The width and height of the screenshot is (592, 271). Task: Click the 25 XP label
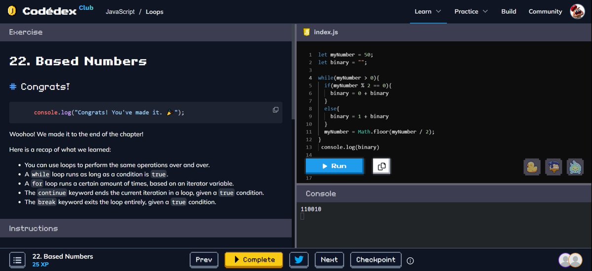point(40,265)
